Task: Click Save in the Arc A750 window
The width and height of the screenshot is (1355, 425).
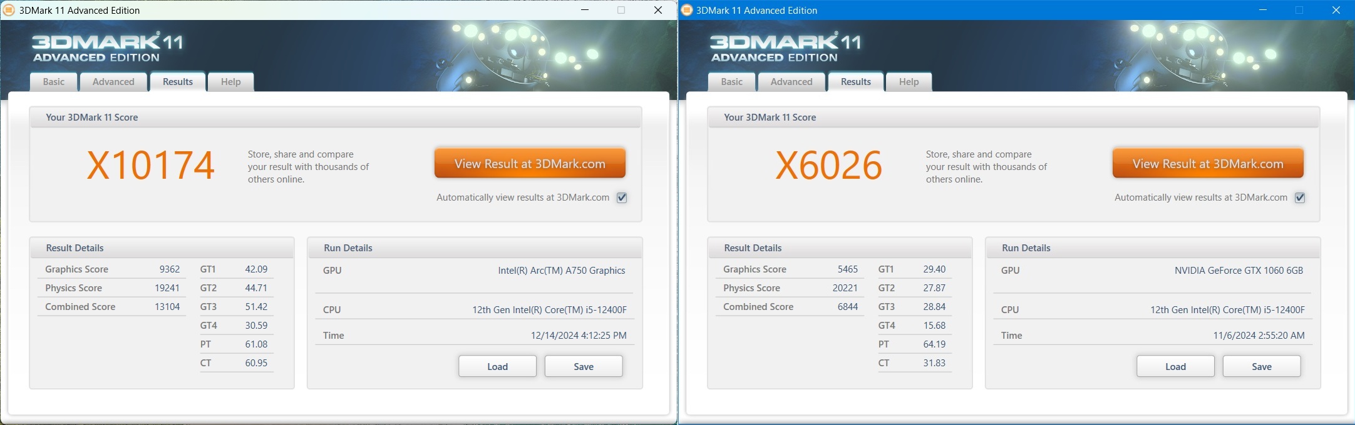Action: click(x=584, y=366)
